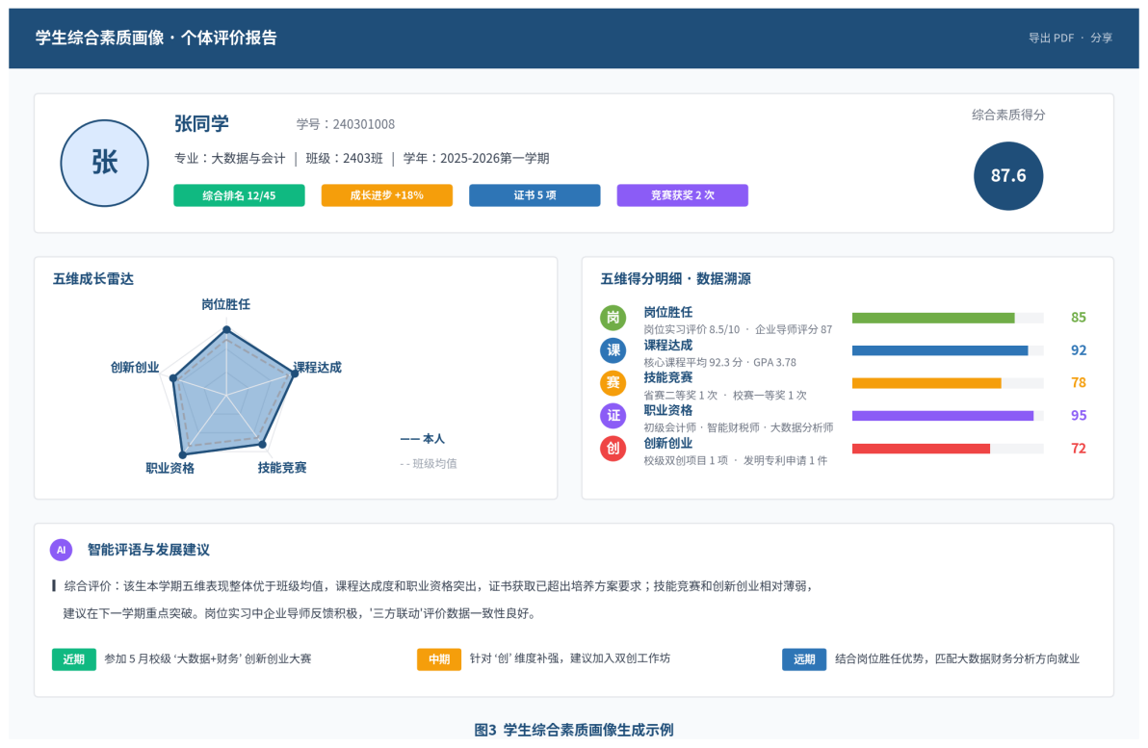Click the 分享 link in header

pos(1101,39)
